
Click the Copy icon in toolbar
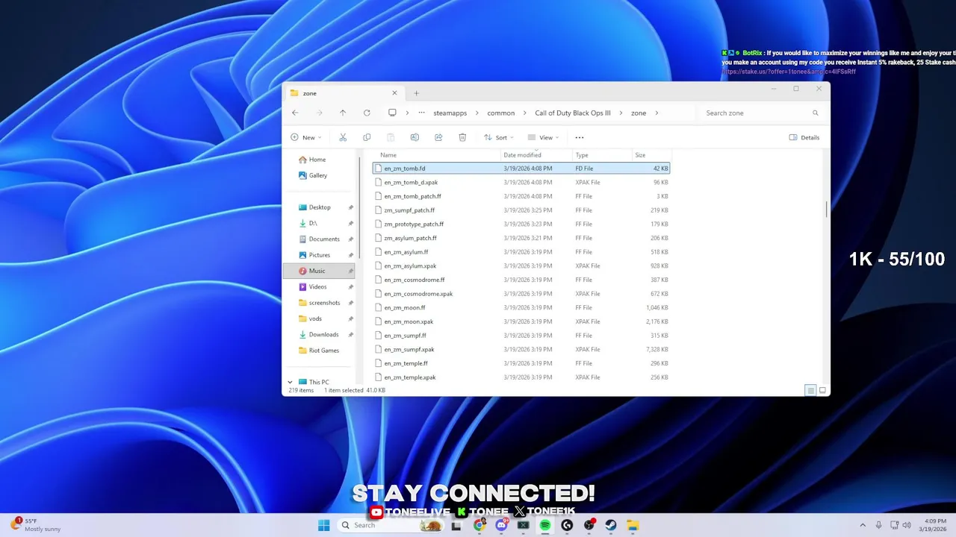coord(367,137)
